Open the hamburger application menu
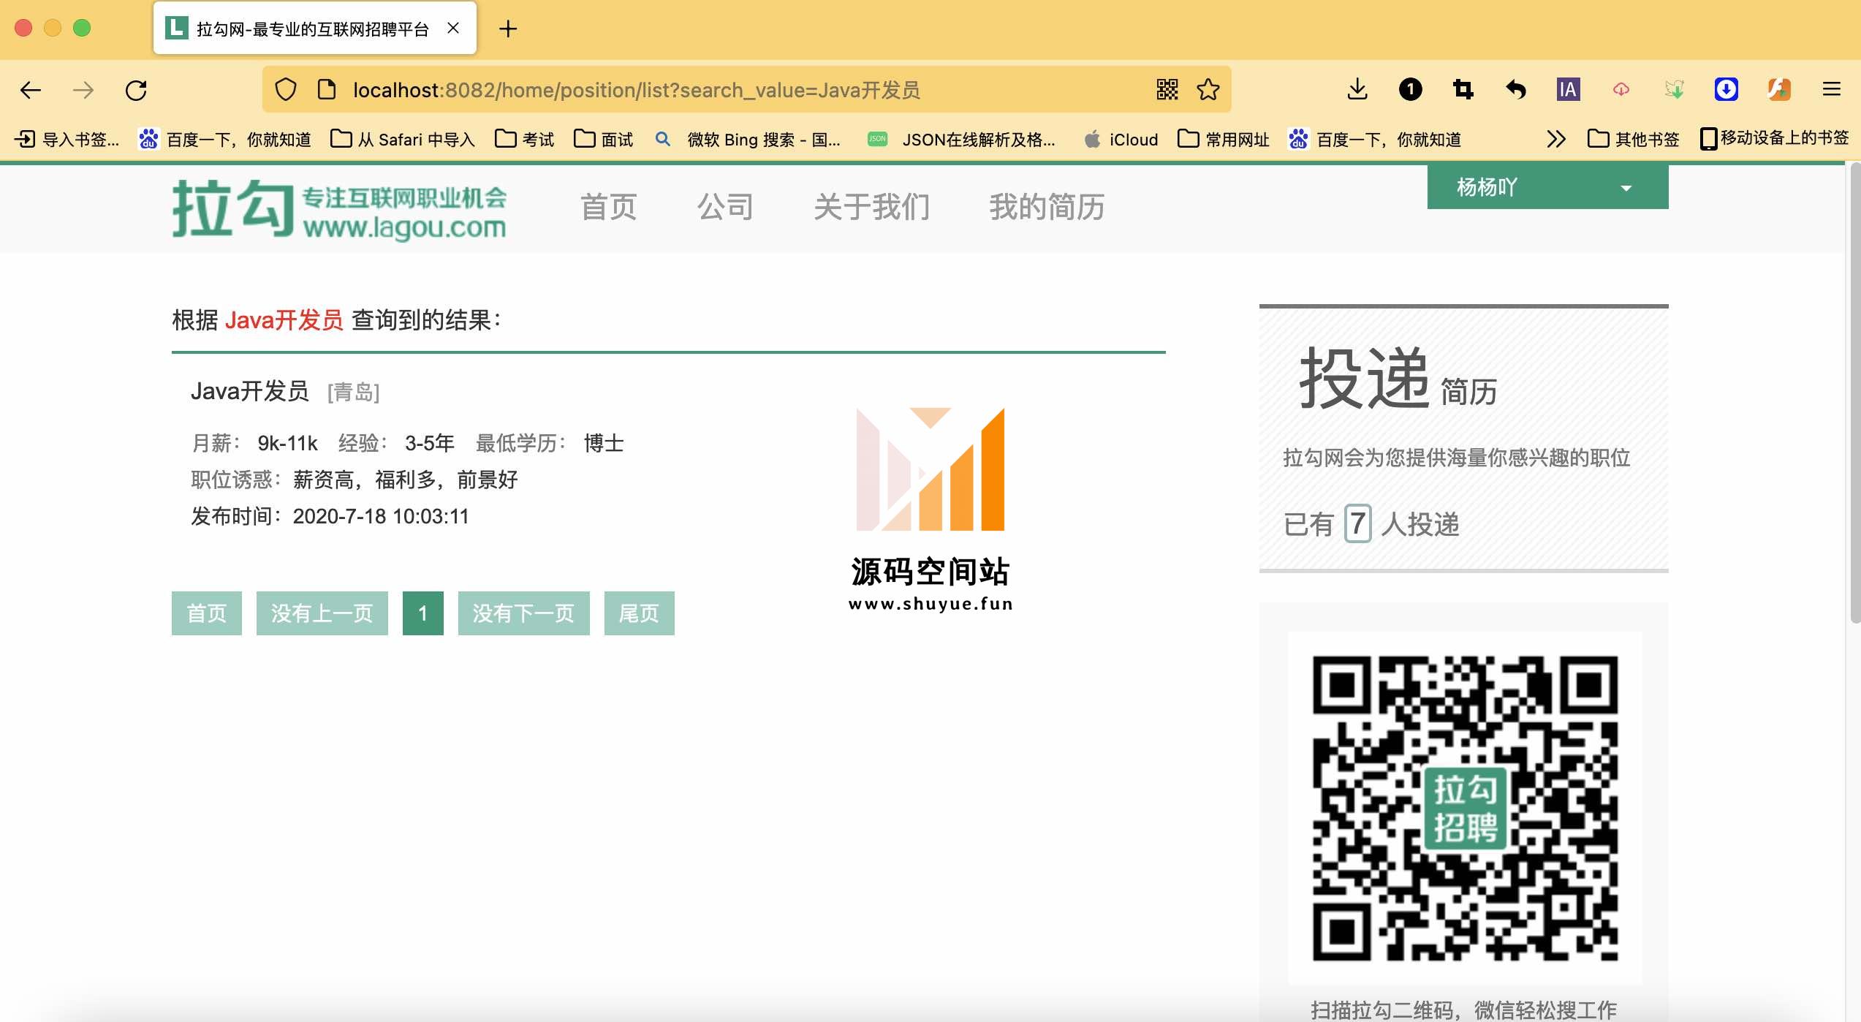 (x=1831, y=89)
